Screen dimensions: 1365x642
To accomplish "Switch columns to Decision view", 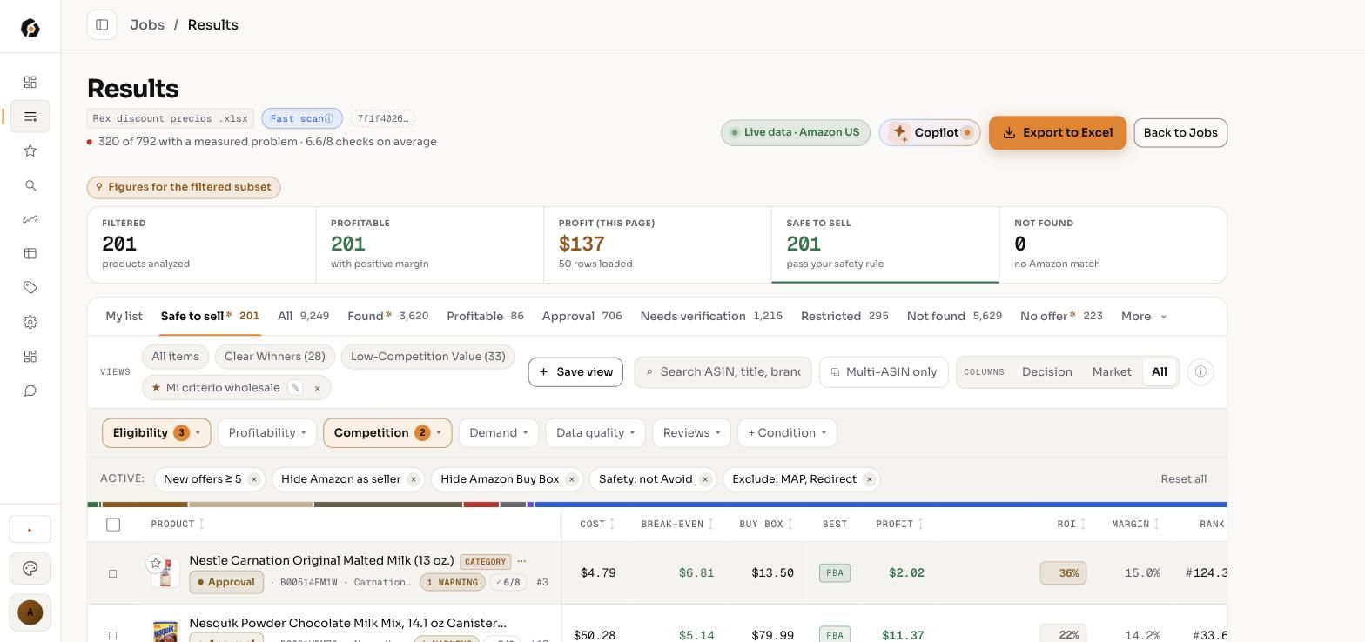I will (1046, 371).
